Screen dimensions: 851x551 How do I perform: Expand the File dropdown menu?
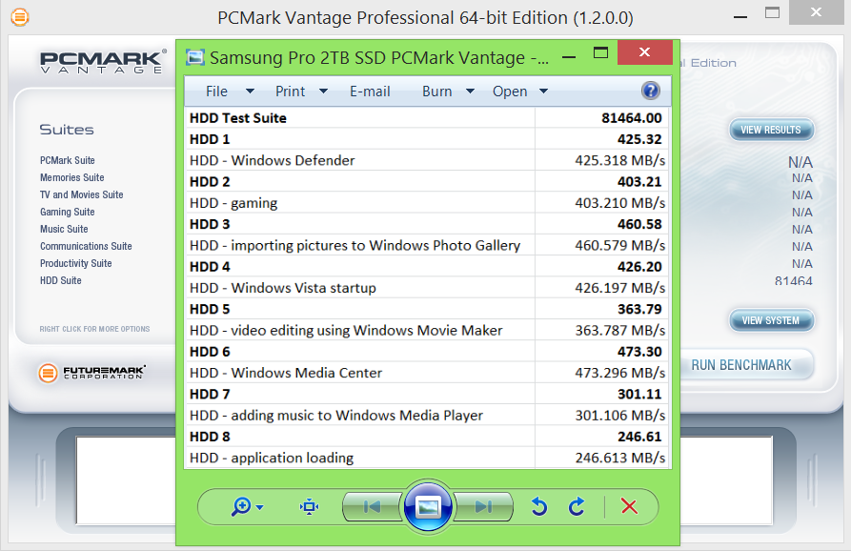pos(229,92)
